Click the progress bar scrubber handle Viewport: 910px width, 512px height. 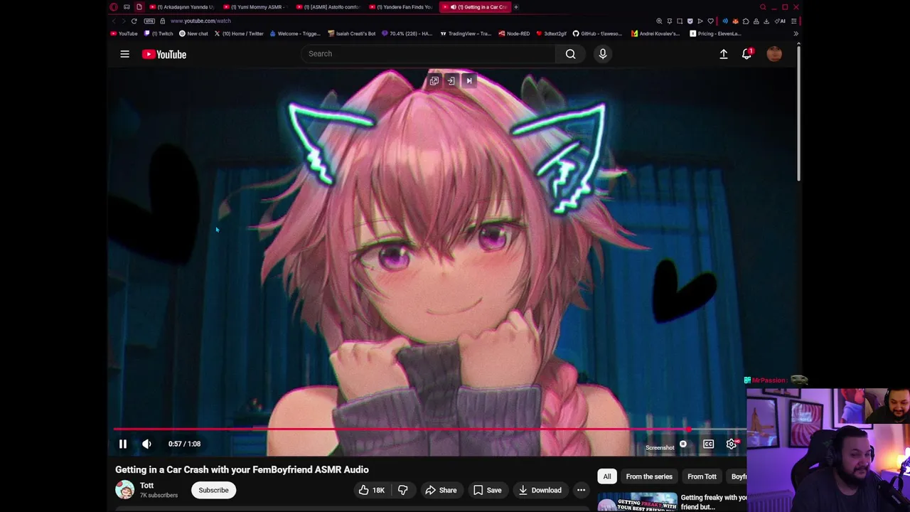point(688,429)
